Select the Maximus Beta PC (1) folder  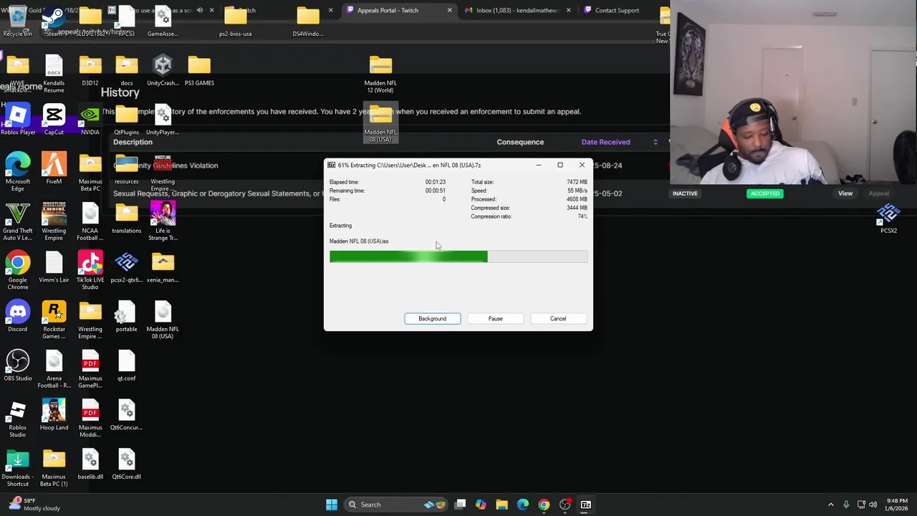click(54, 468)
